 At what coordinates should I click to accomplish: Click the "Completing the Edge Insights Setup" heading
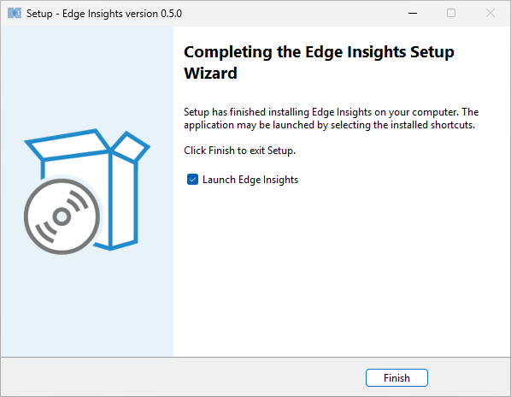[x=319, y=52]
